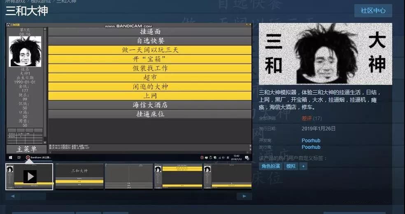Choose 闲逛的大神 option

point(150,87)
